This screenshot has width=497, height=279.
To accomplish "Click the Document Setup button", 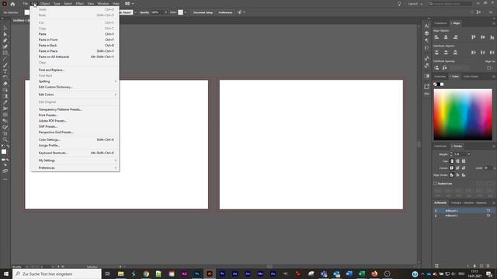I will click(203, 12).
